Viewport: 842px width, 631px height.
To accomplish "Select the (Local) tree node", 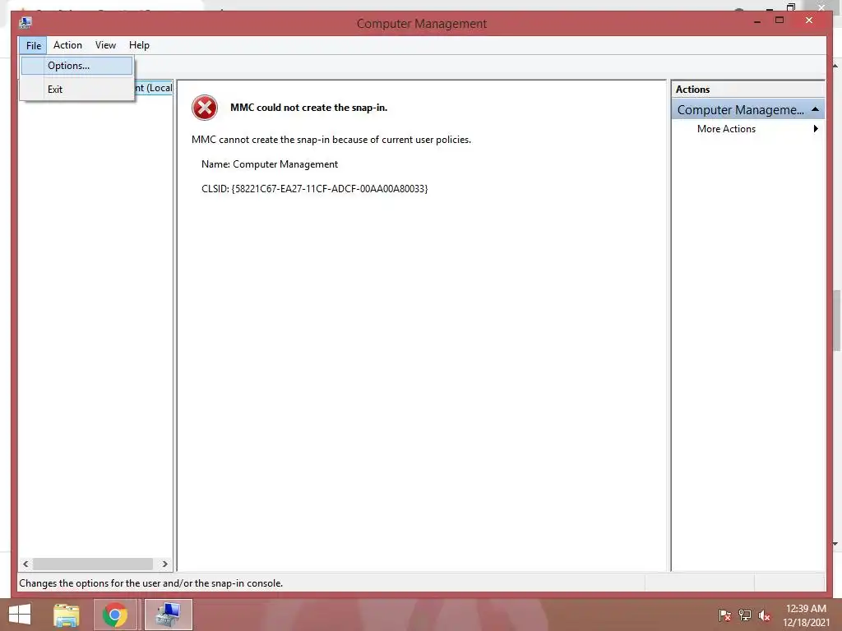I will [154, 88].
